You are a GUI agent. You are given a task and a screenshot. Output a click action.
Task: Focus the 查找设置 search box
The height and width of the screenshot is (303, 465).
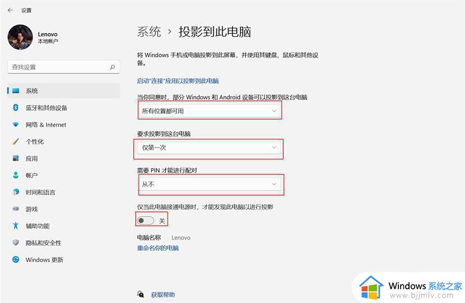64,67
